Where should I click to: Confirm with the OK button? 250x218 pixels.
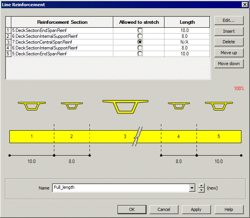click(x=132, y=209)
